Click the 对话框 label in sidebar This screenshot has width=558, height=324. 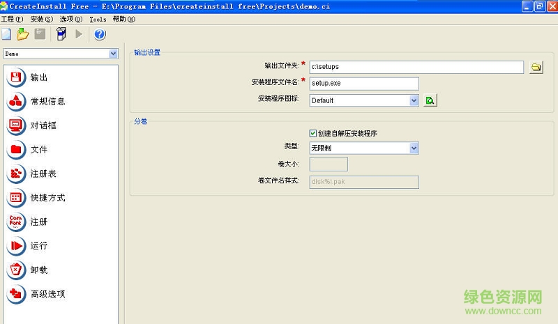tap(43, 125)
